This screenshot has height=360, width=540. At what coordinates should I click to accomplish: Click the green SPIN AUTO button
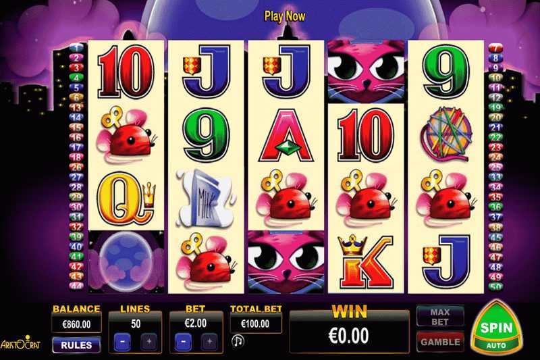(496, 328)
